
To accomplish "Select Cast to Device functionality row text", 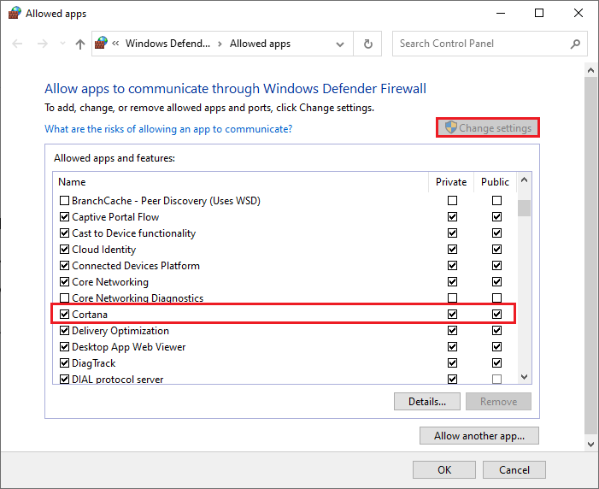I will [133, 233].
